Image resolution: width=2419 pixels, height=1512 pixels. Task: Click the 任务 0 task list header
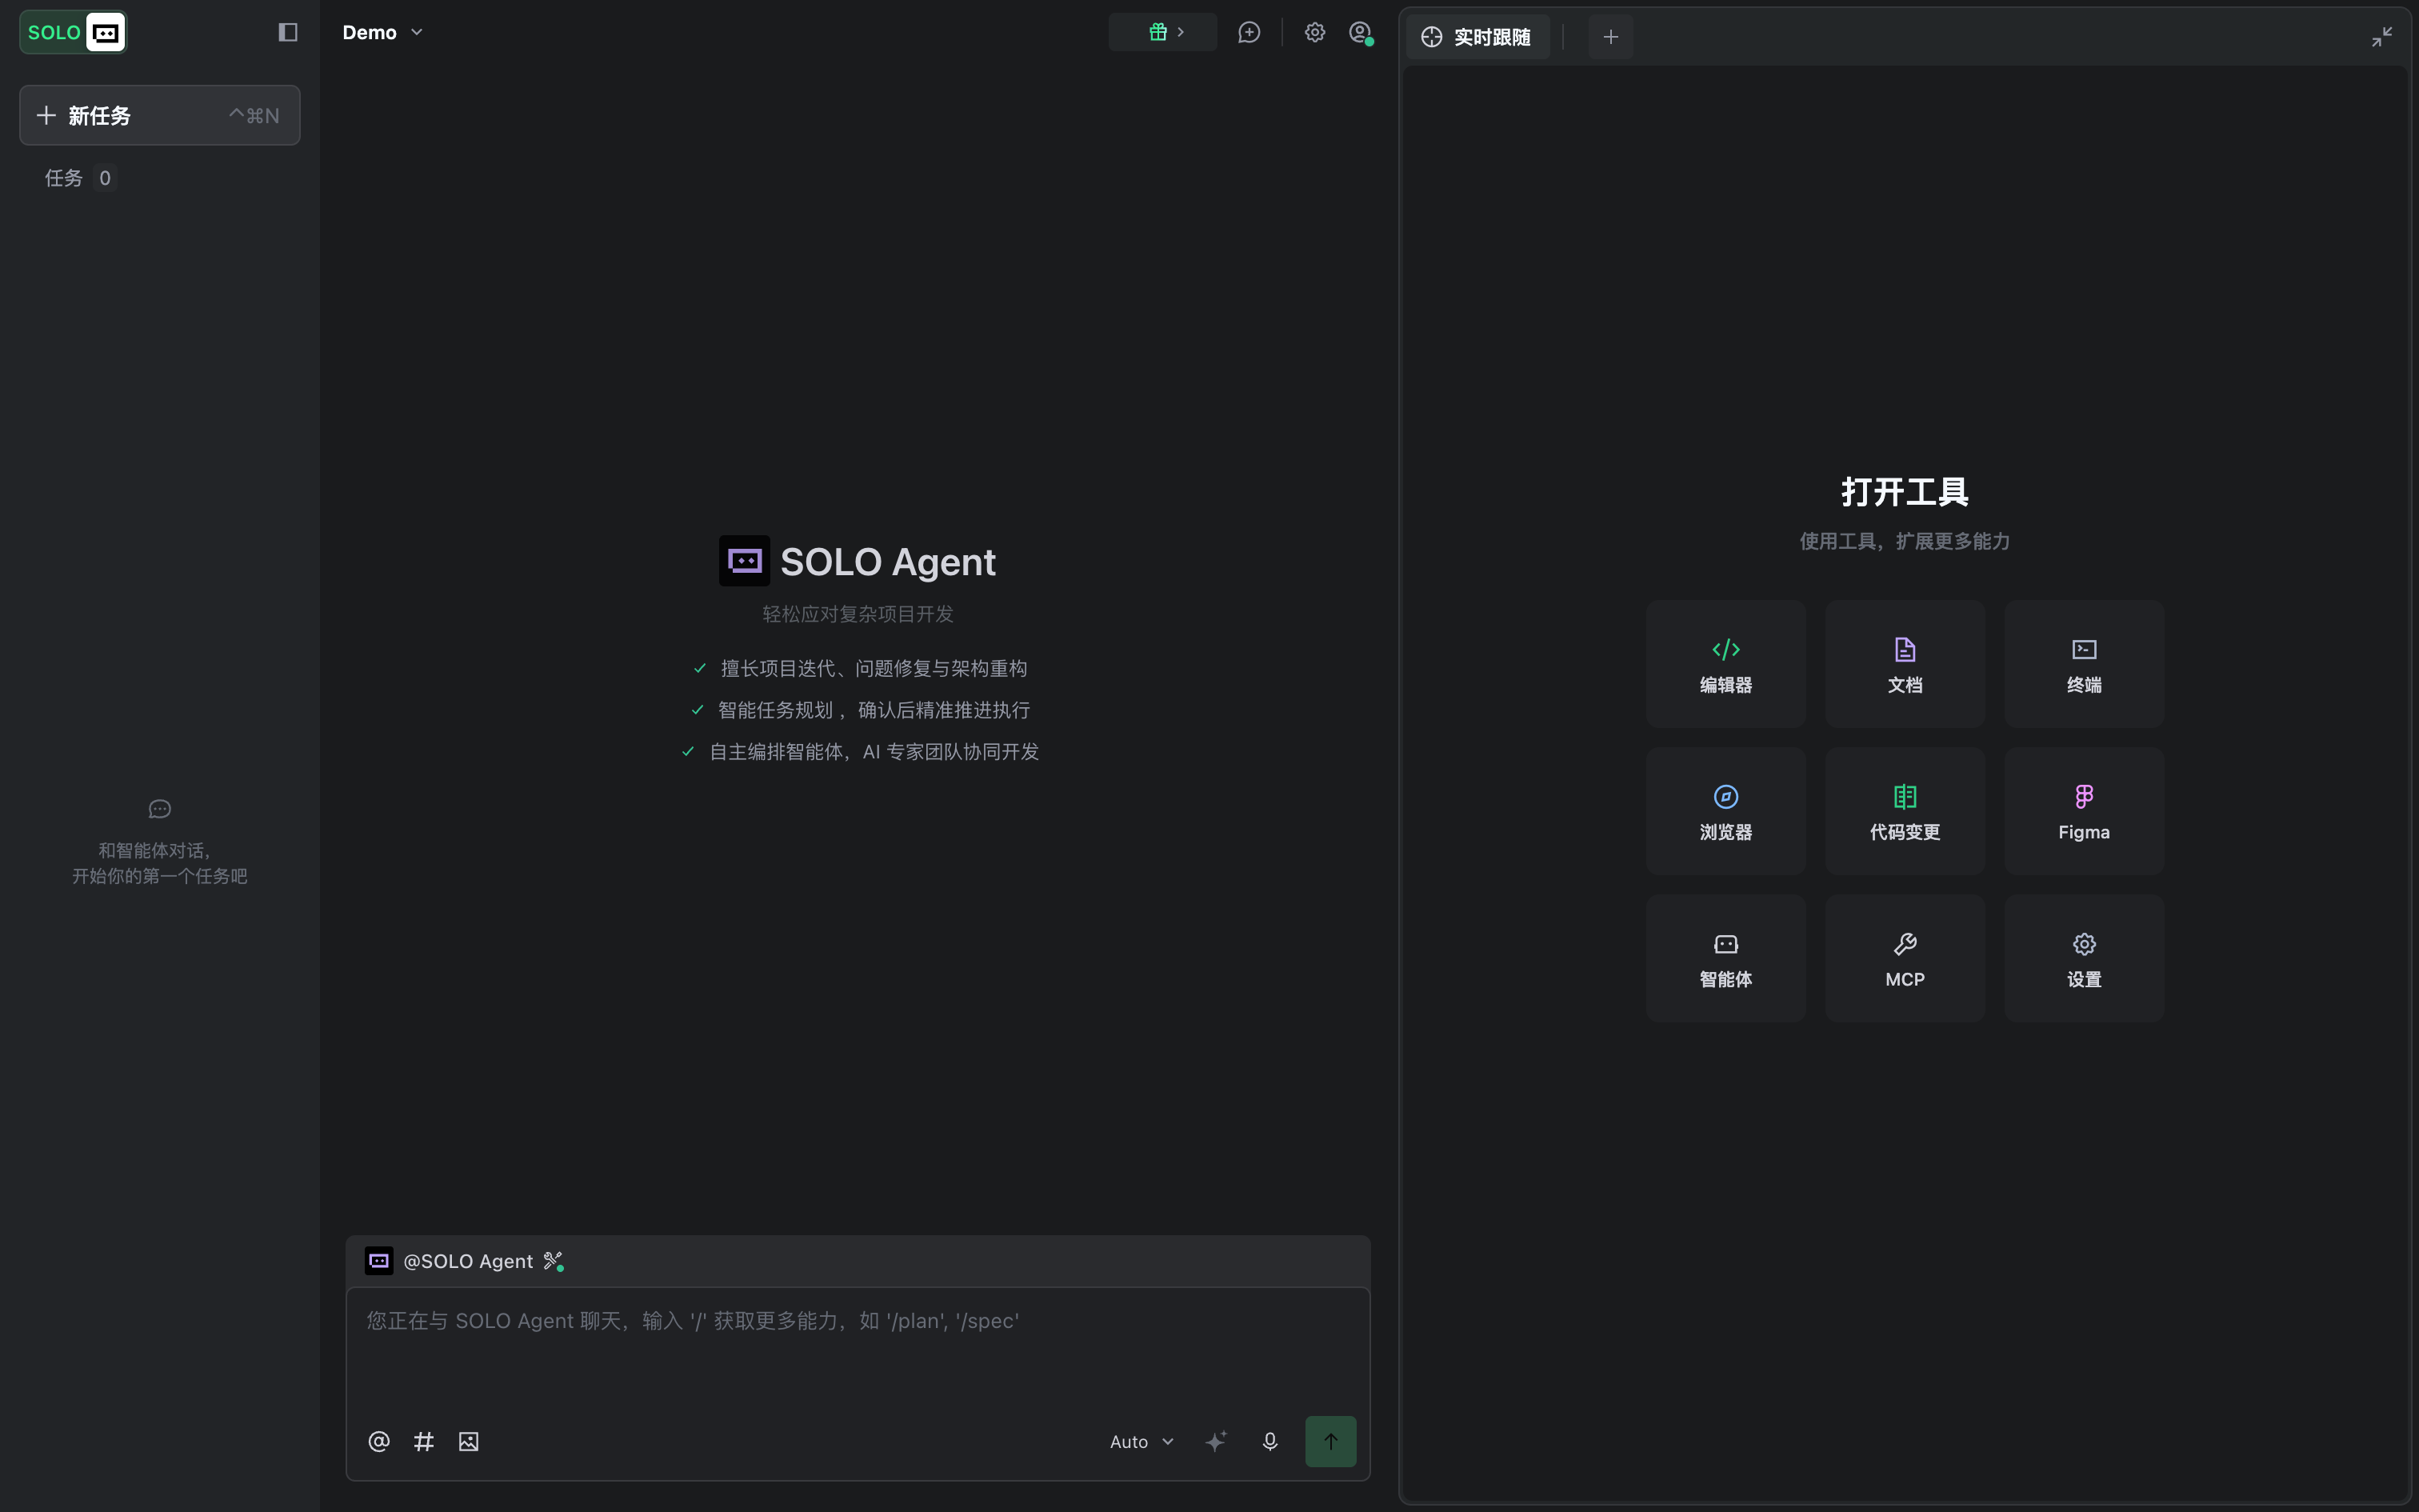point(80,178)
